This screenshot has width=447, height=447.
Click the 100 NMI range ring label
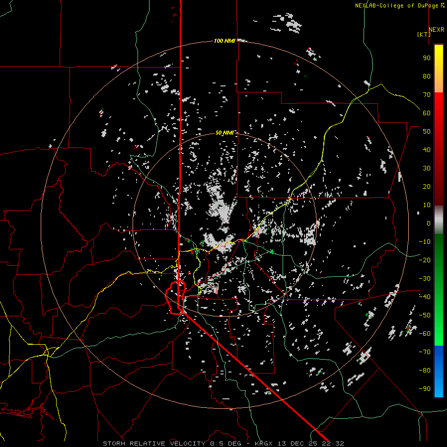(224, 41)
